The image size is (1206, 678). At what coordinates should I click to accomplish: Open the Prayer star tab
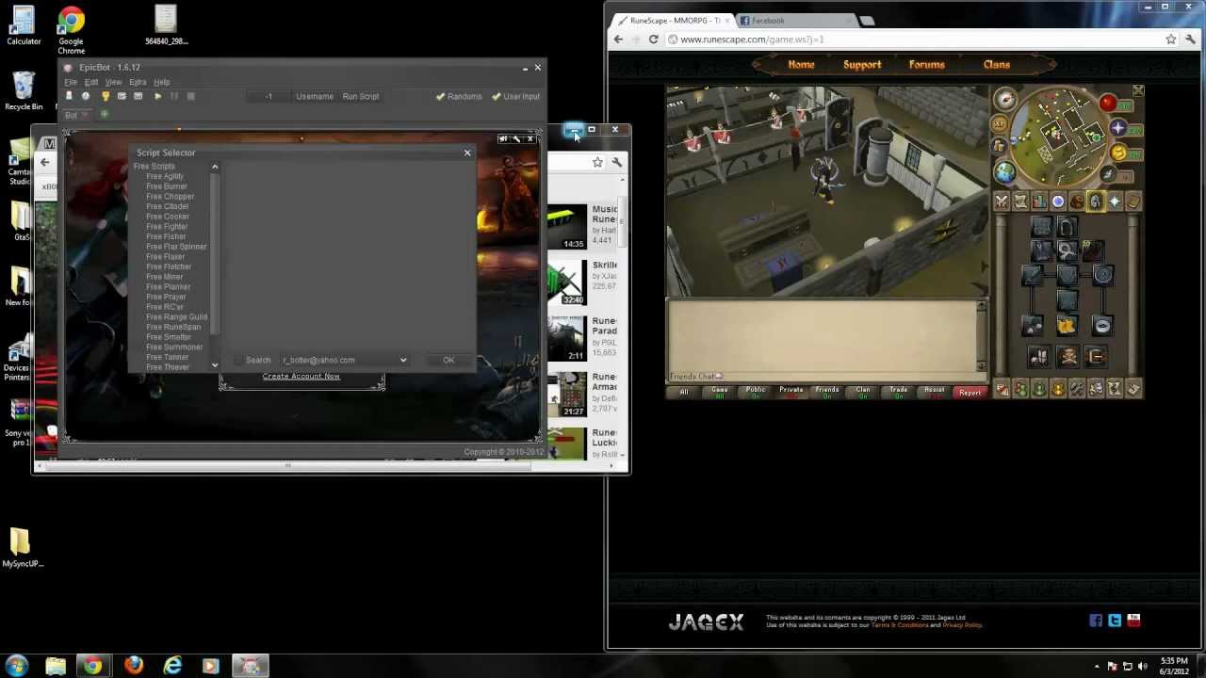coord(1115,202)
